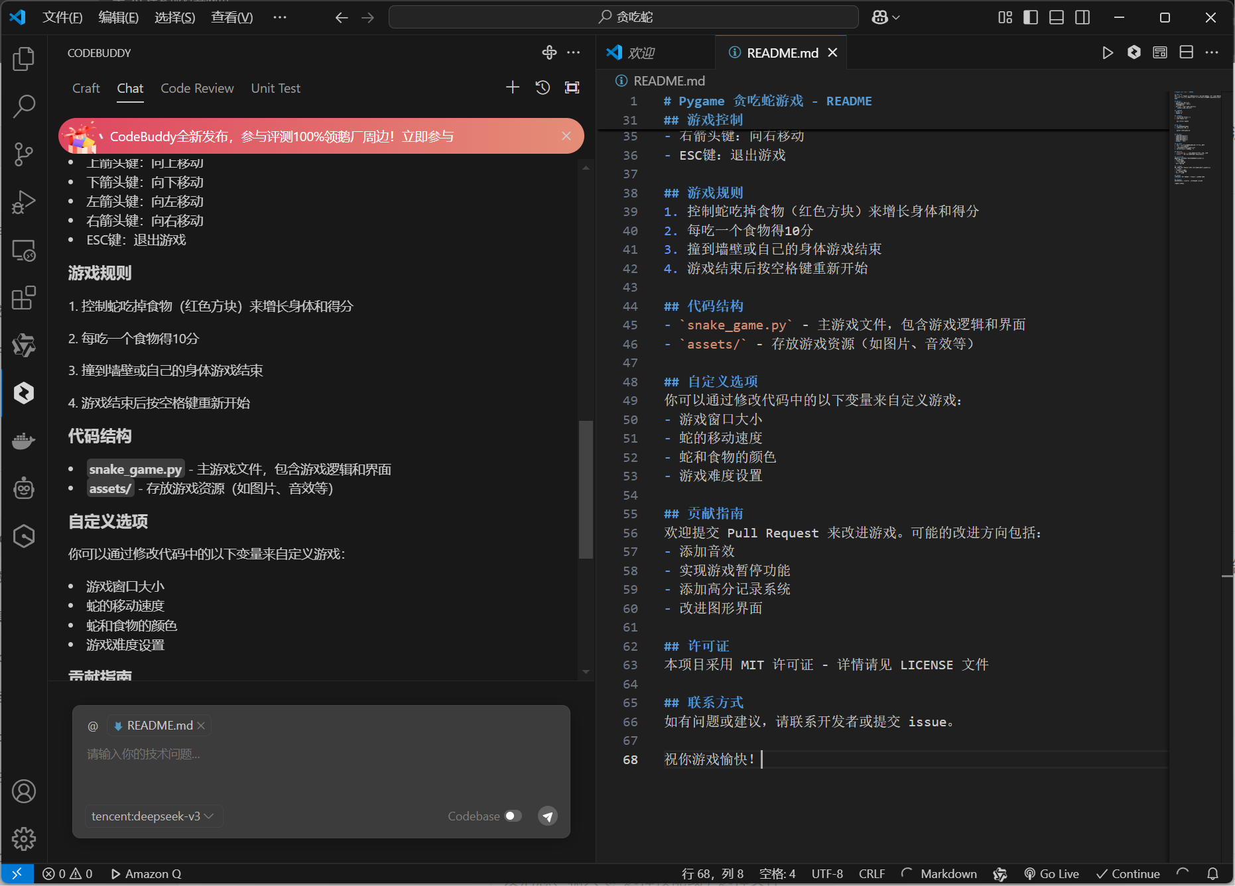1235x886 pixels.
Task: Switch to the Code Review tab
Action: [x=197, y=88]
